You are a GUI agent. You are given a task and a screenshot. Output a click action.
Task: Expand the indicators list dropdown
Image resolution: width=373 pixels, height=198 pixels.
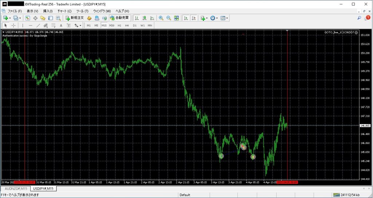[207, 18]
